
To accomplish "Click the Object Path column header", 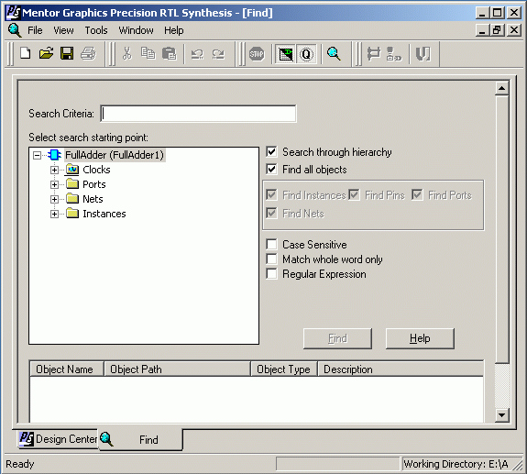I will click(177, 369).
